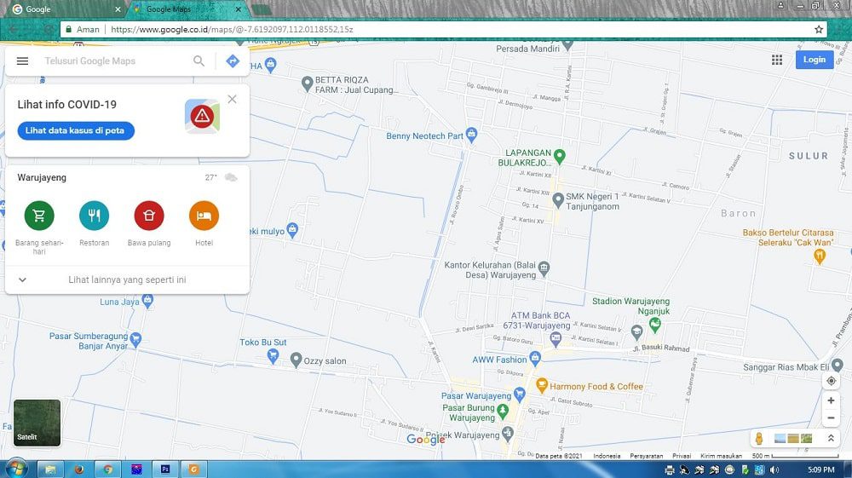852x478 pixels.
Task: Click the browser address bar URL
Action: tap(232, 29)
